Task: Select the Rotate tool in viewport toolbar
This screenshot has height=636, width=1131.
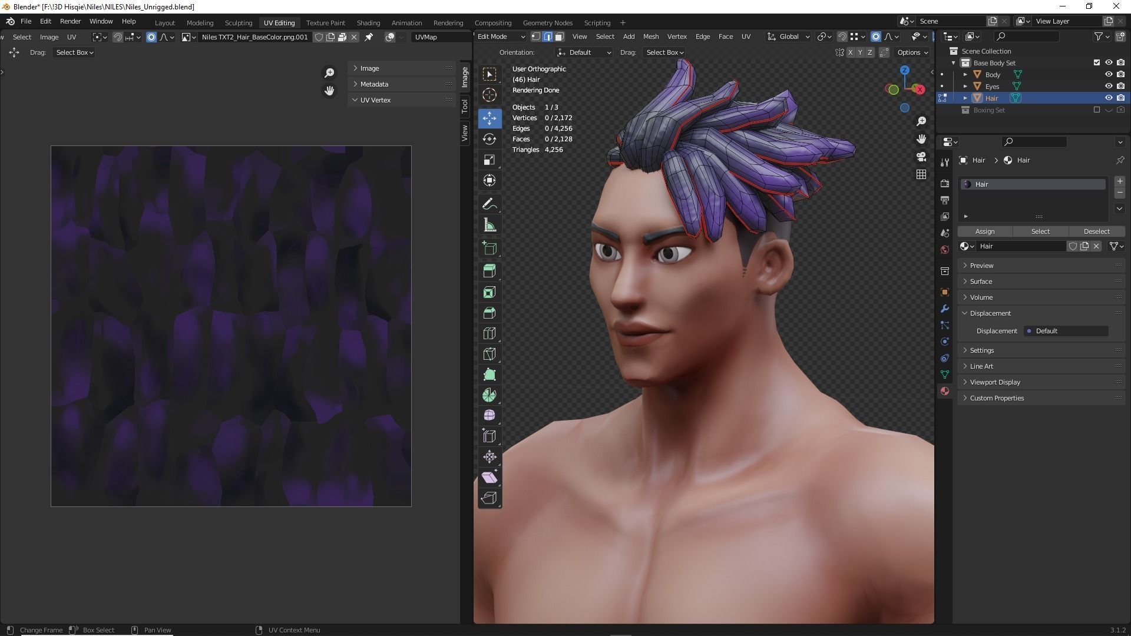Action: click(x=489, y=139)
